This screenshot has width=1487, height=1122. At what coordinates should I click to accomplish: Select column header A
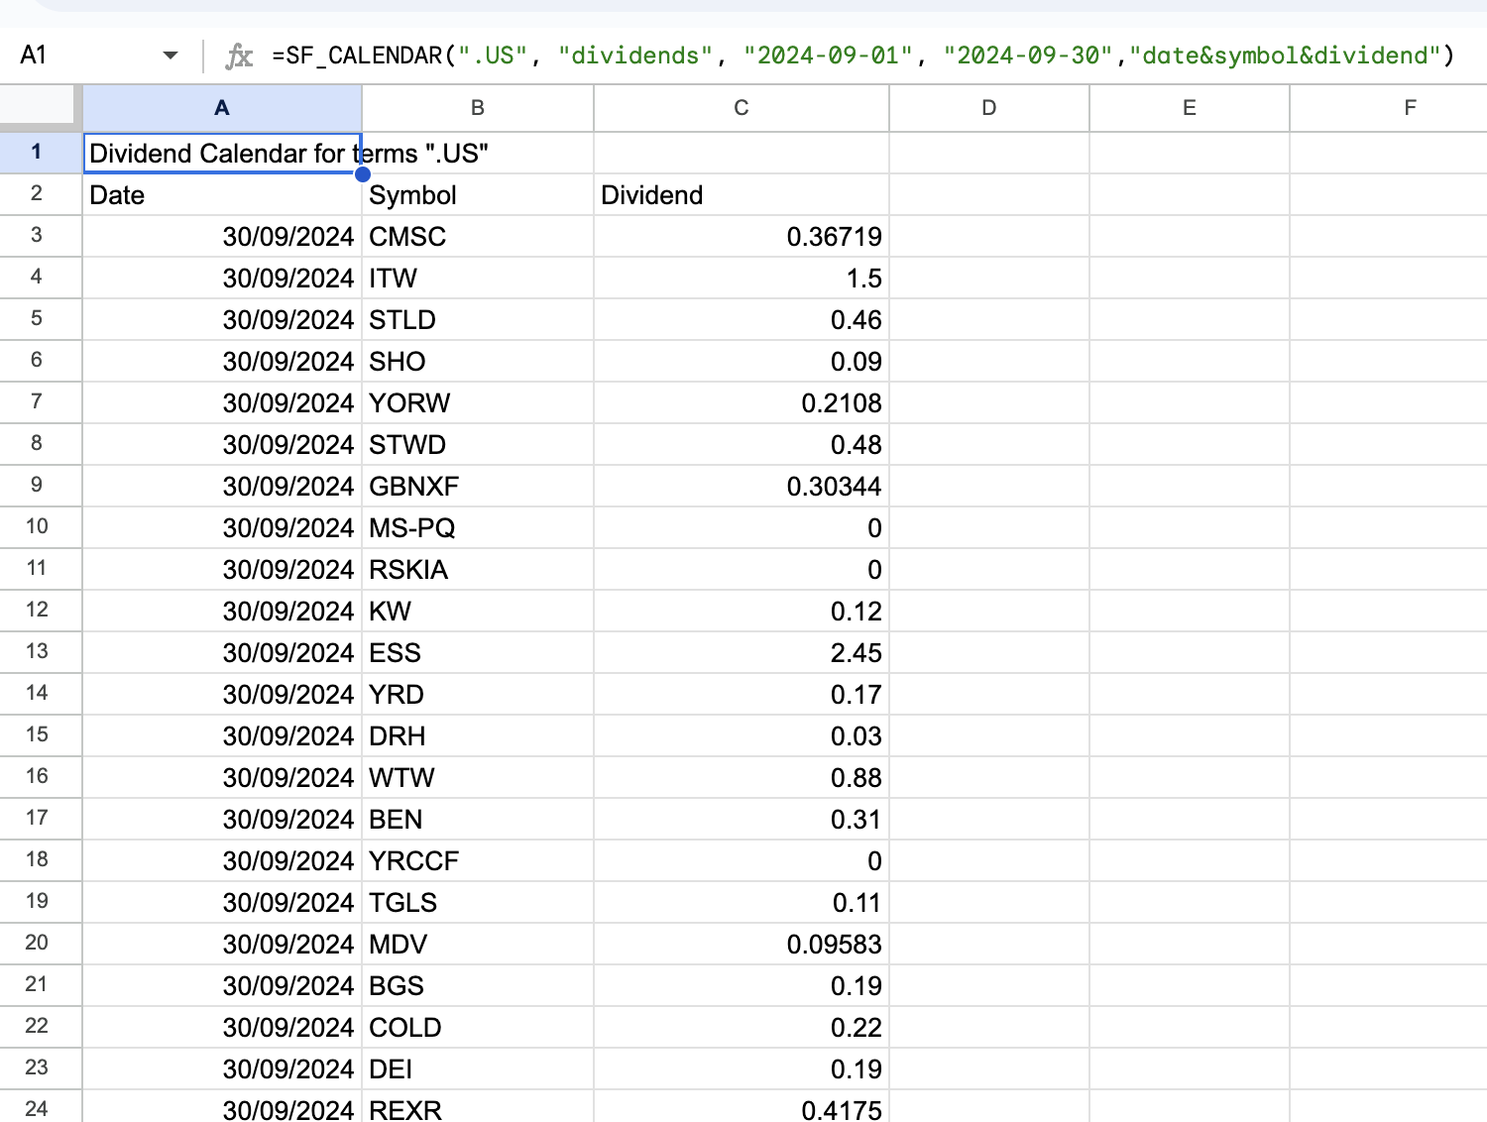tap(221, 108)
